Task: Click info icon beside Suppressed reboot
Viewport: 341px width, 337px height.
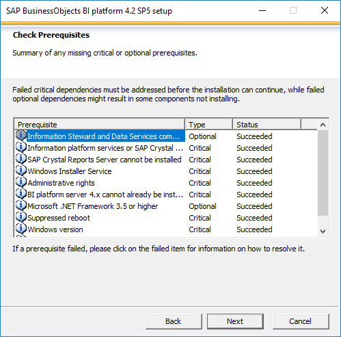Action: pyautogui.click(x=21, y=217)
